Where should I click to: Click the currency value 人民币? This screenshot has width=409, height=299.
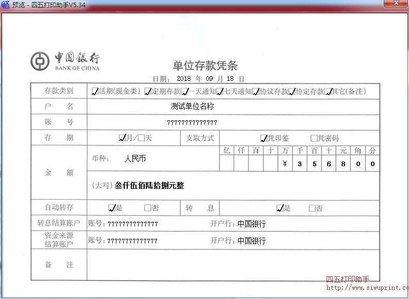click(x=135, y=158)
